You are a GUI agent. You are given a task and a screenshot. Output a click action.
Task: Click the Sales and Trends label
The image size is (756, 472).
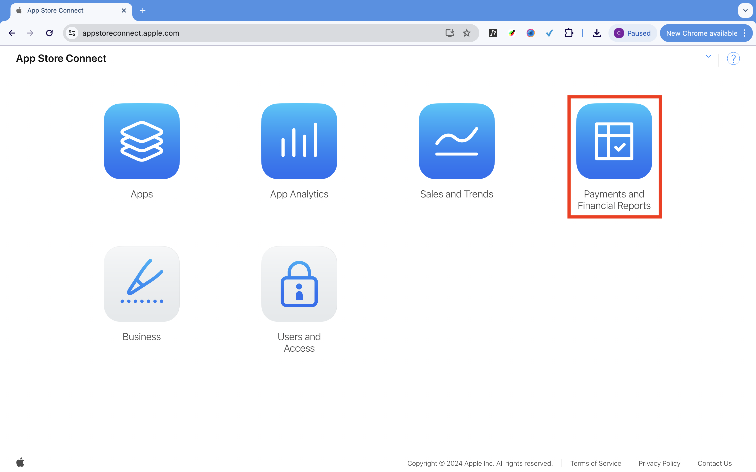pyautogui.click(x=456, y=194)
